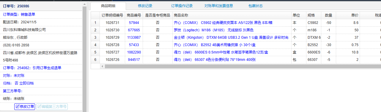Image resolution: width=381 pixels, height=112 pixels.
Task: Open product number 1133987 link
Action: 134,38
